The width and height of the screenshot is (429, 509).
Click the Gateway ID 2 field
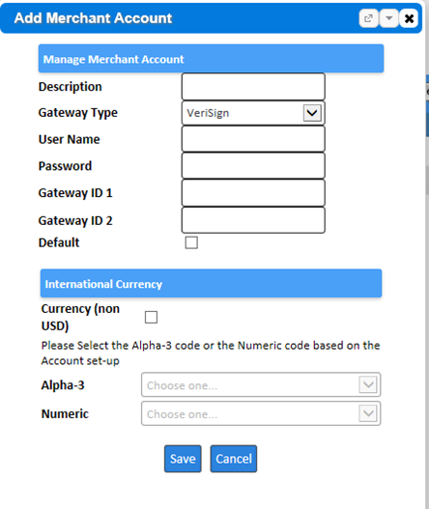[253, 220]
